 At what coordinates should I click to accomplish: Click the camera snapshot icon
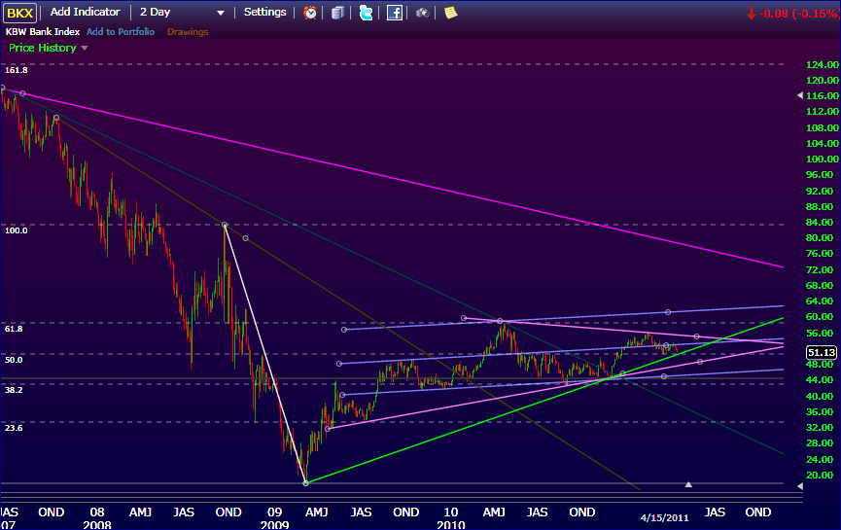tap(423, 13)
